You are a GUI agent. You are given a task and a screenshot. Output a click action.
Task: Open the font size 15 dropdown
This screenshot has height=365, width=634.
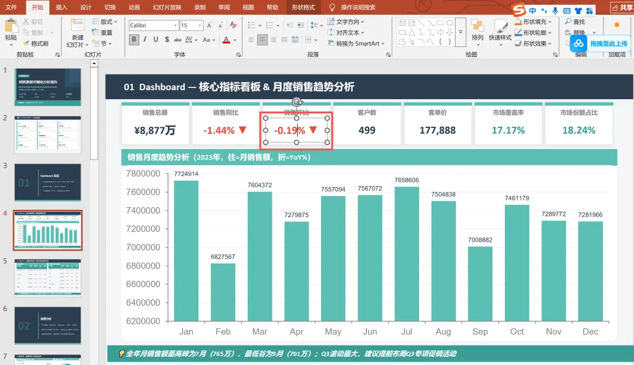[200, 25]
